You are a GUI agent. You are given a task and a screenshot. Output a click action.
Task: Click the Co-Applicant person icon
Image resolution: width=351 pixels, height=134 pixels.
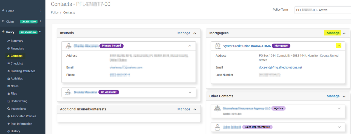69,92
